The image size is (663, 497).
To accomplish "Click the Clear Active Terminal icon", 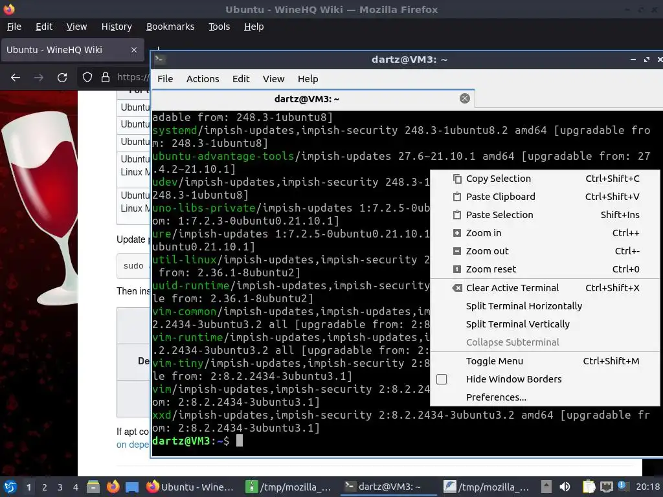I will [x=457, y=288].
